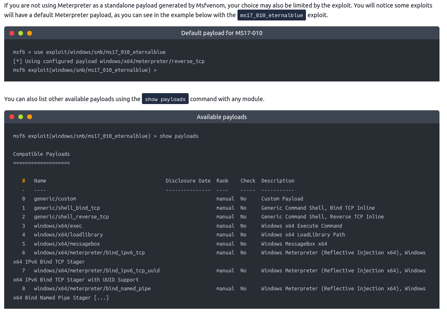Click 'Generic Command Shell, Bind TCP Inline' description
Screen dimensions: 447x315
318,208
